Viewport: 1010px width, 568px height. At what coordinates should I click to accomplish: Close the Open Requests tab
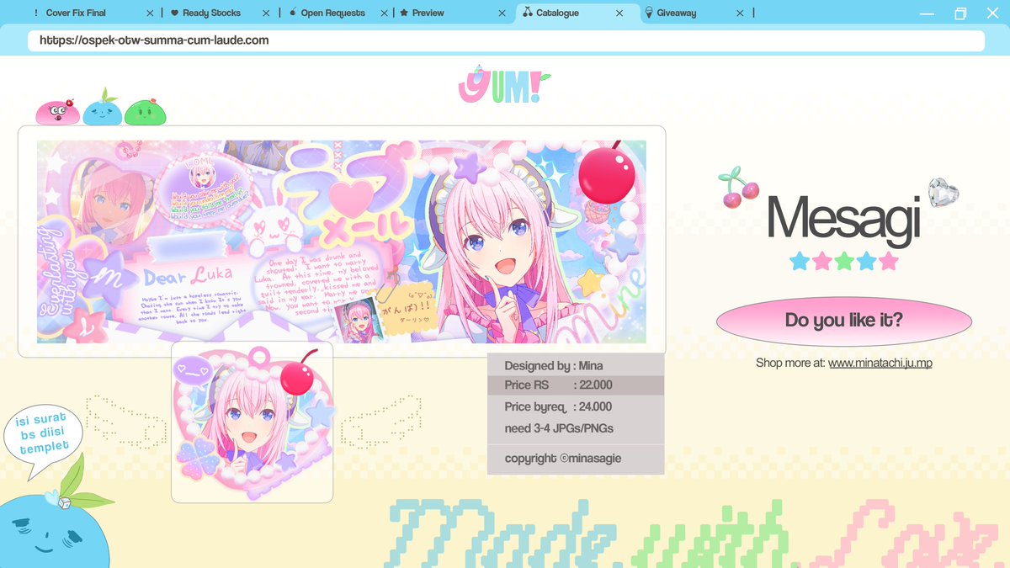coord(384,13)
